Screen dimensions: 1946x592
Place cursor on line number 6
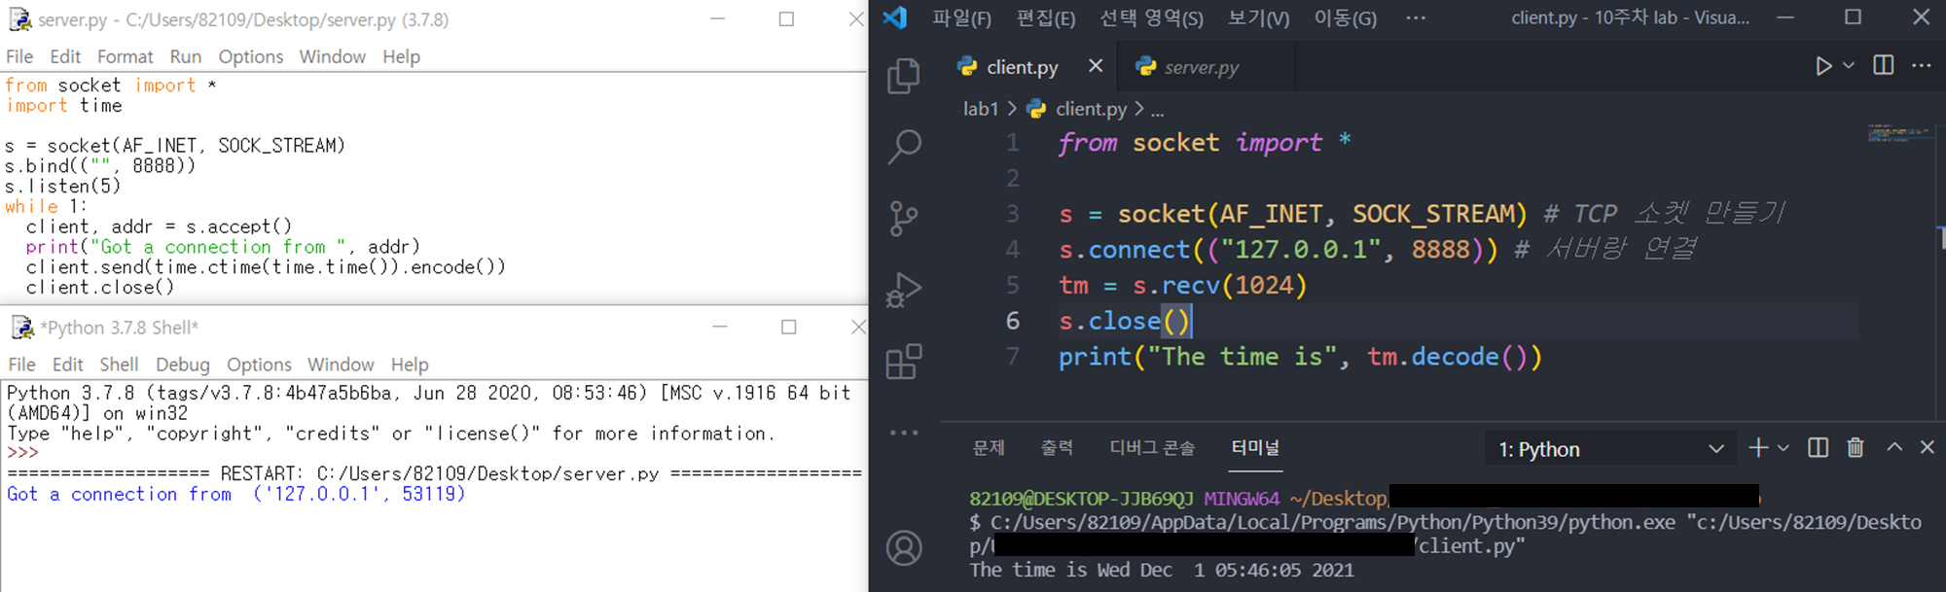pyautogui.click(x=1013, y=321)
